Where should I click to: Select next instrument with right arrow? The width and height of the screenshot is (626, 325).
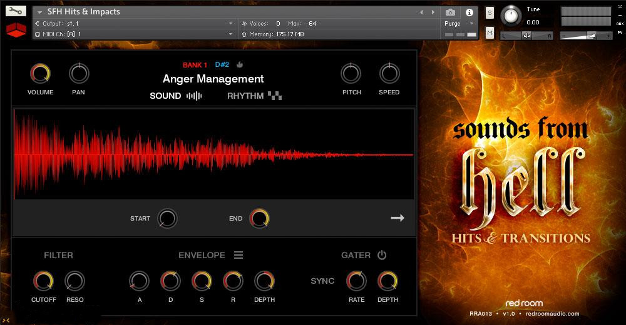pyautogui.click(x=432, y=12)
